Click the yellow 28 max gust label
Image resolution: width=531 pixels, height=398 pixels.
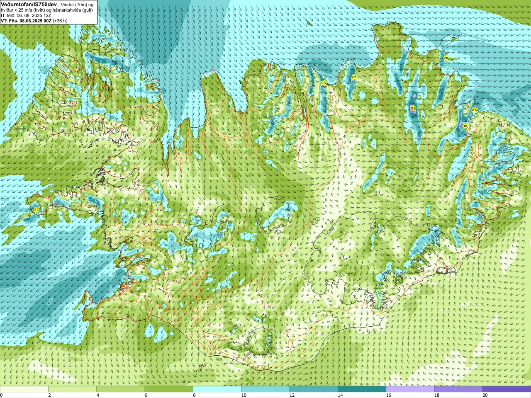tap(446, 58)
